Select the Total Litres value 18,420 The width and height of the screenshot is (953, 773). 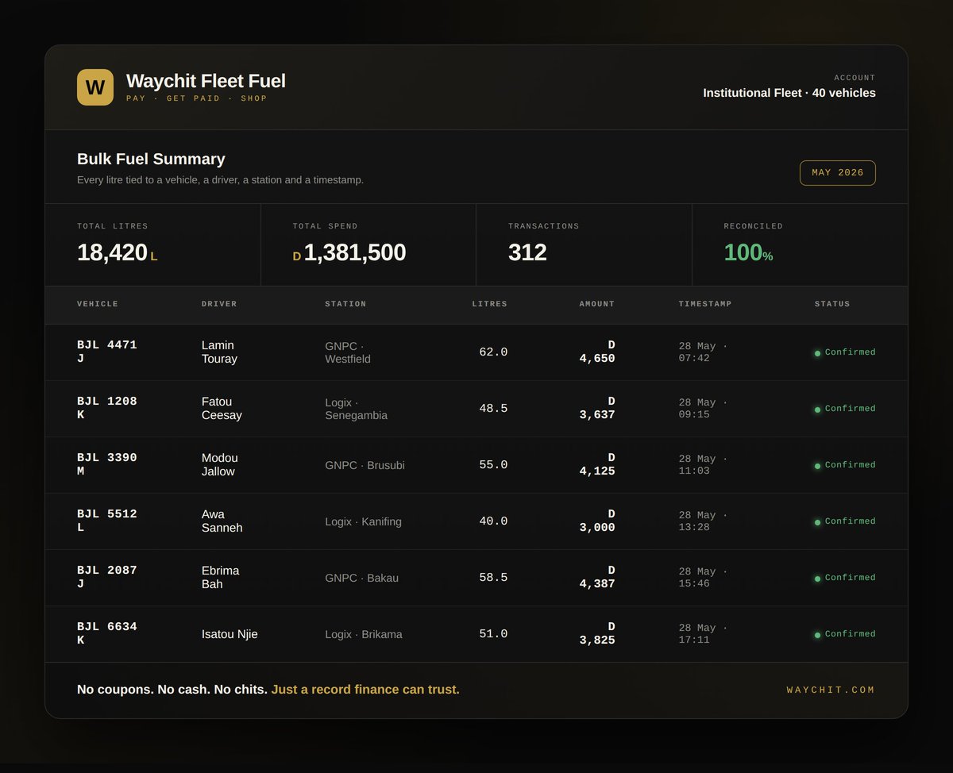(x=112, y=252)
